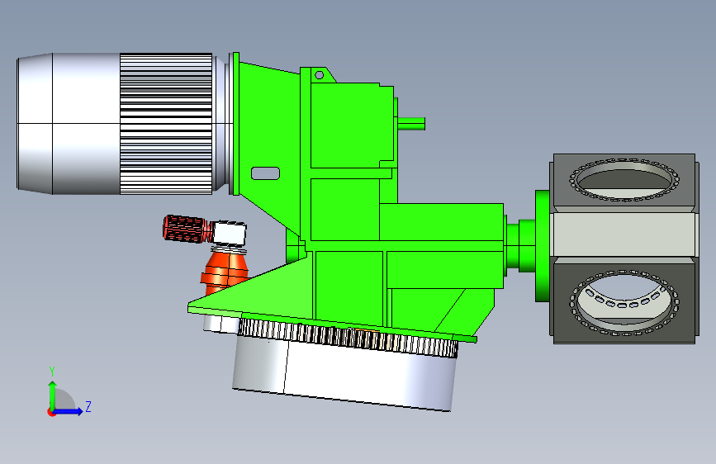Select the white fitting block beside red cap
This screenshot has width=716, height=464.
coord(230,233)
